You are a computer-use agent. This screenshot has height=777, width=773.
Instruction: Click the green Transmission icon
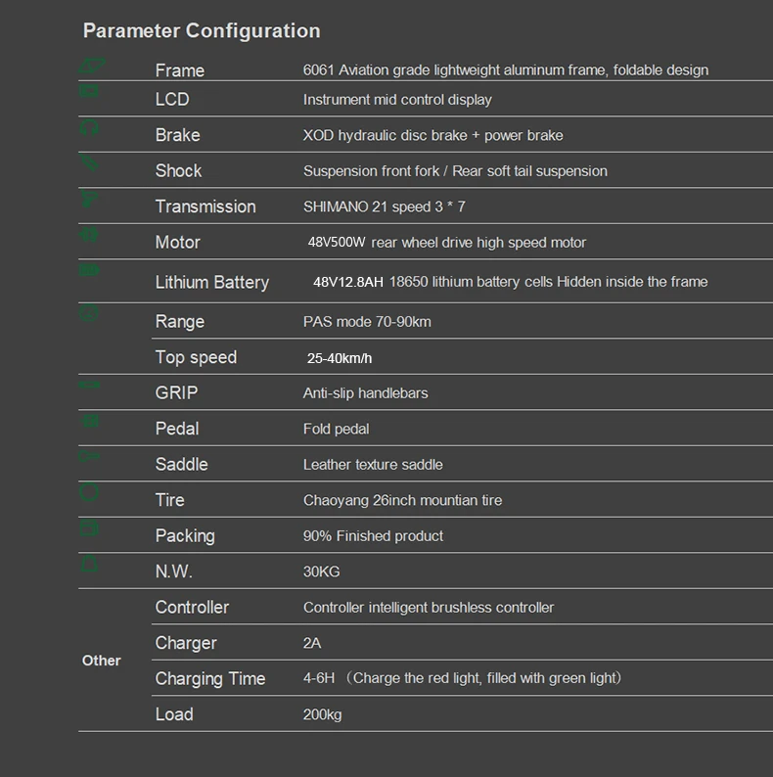pyautogui.click(x=90, y=199)
